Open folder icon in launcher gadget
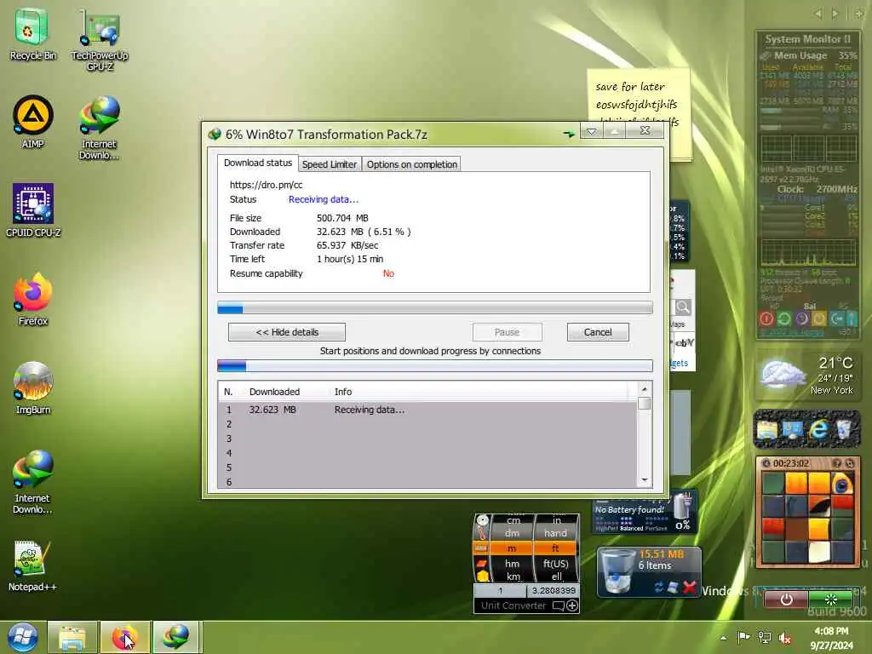This screenshot has width=872, height=654. pyautogui.click(x=767, y=430)
